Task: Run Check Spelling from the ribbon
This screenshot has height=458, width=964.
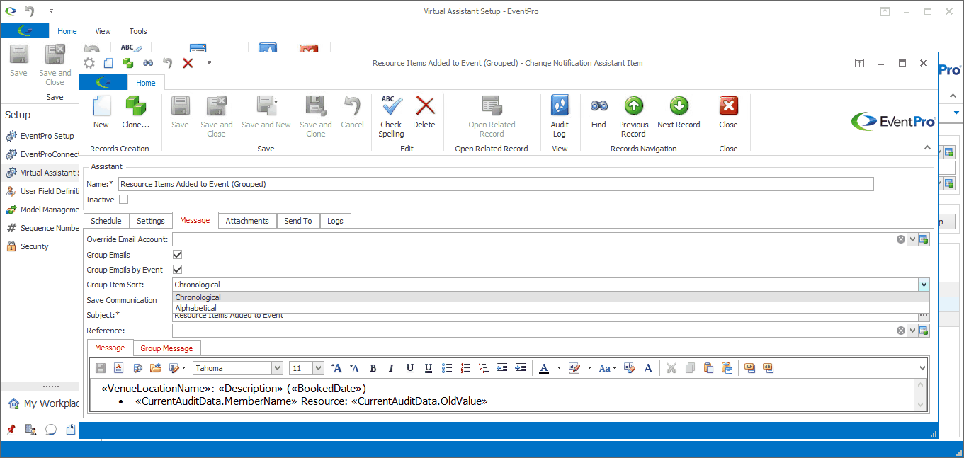Action: (x=391, y=117)
